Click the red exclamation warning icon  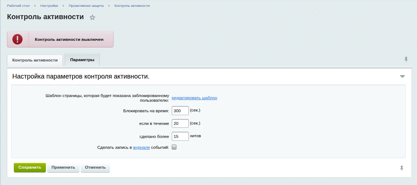pos(17,39)
